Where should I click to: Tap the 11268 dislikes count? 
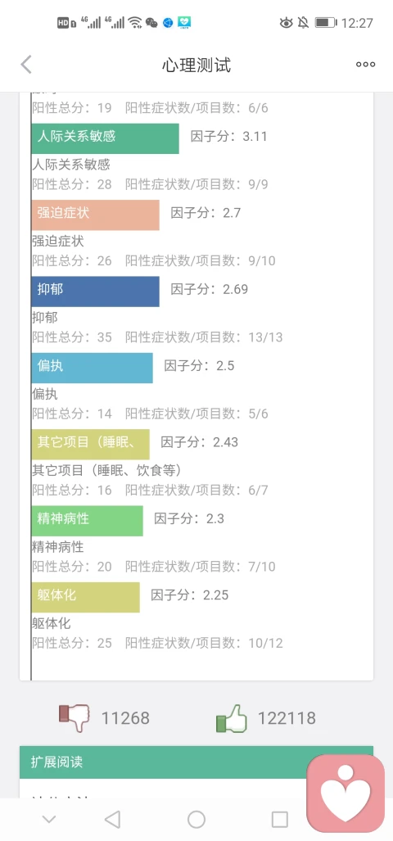125,718
